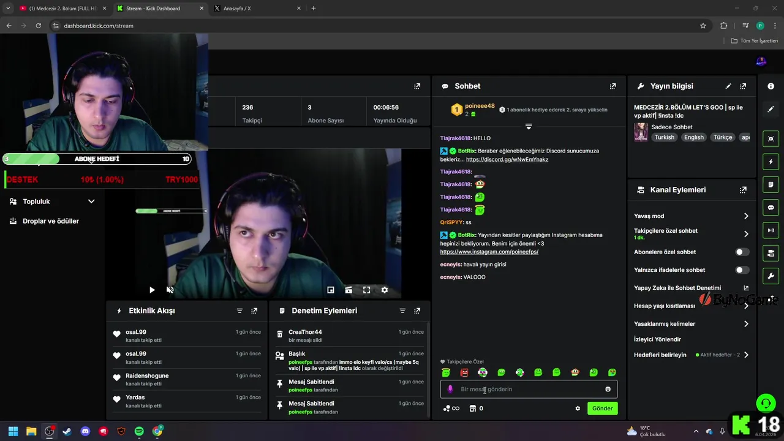Open stream preview settings gear
The image size is (784, 441).
(x=385, y=290)
